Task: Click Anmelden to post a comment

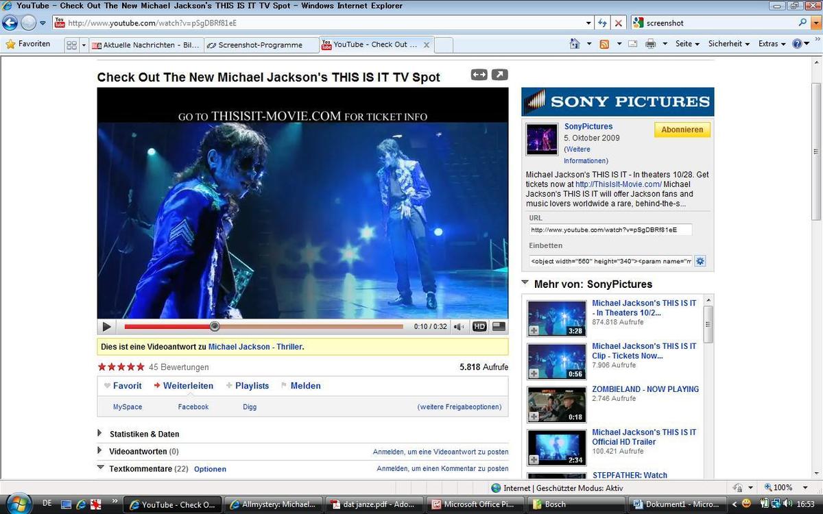Action: (x=442, y=469)
